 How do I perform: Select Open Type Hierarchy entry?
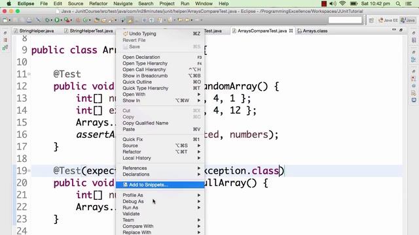(x=160, y=63)
